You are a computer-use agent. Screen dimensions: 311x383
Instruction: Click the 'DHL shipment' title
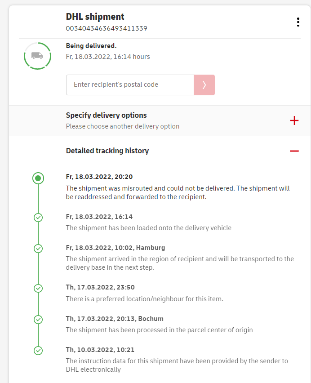(95, 17)
